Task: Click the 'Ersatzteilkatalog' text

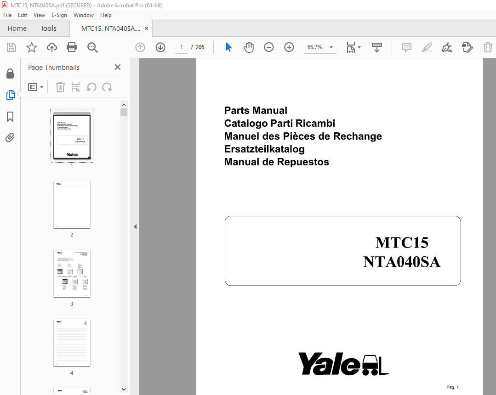Action: [x=264, y=149]
